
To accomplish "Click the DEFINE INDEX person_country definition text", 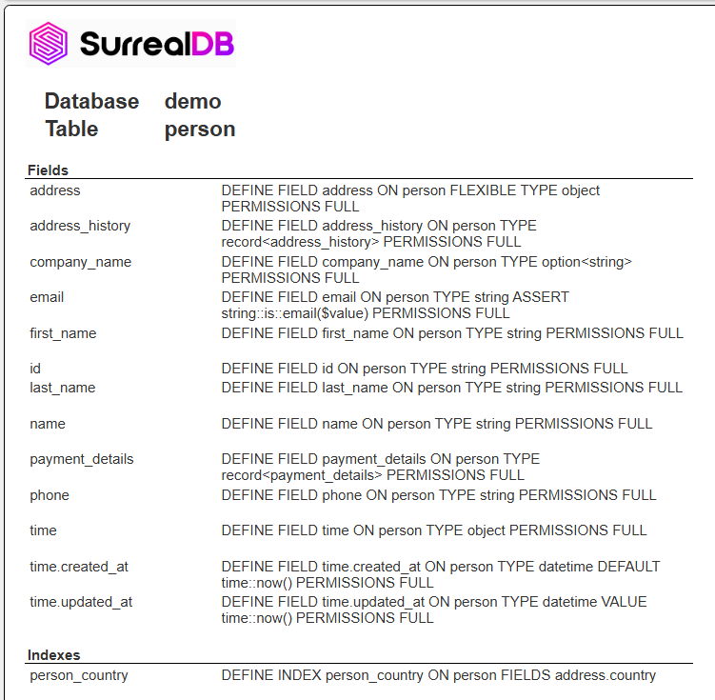I will point(438,675).
